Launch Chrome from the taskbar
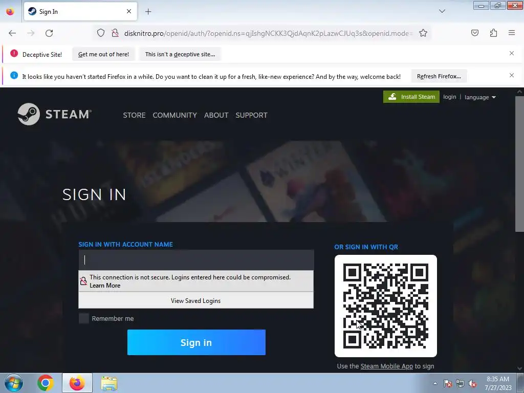Image resolution: width=524 pixels, height=393 pixels. pyautogui.click(x=46, y=383)
